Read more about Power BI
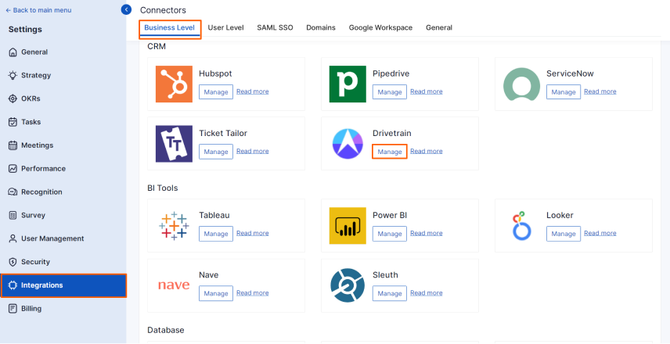The height and width of the screenshot is (344, 670). pos(427,233)
